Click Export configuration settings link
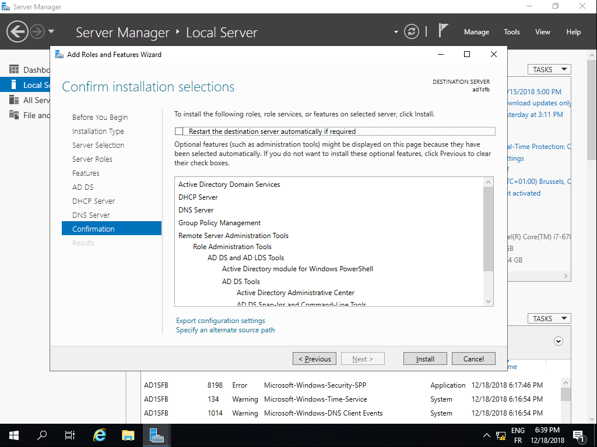The height and width of the screenshot is (447, 597). pos(220,321)
